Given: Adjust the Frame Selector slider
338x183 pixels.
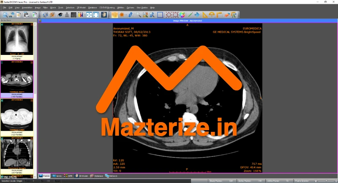Looking at the screenshot, I should point(326,181).
